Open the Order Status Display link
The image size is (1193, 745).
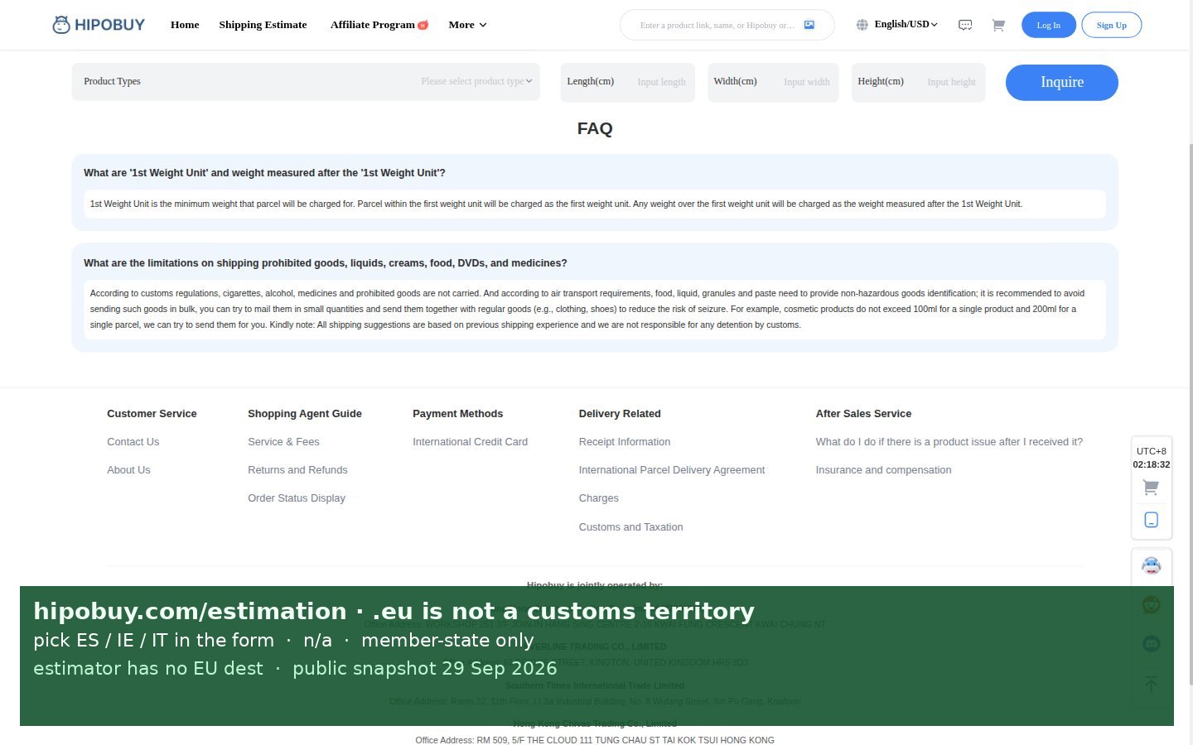coord(297,498)
